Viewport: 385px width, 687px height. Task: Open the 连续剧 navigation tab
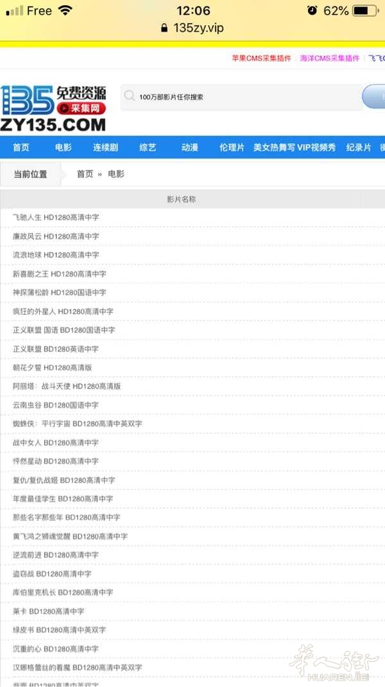[x=105, y=148]
